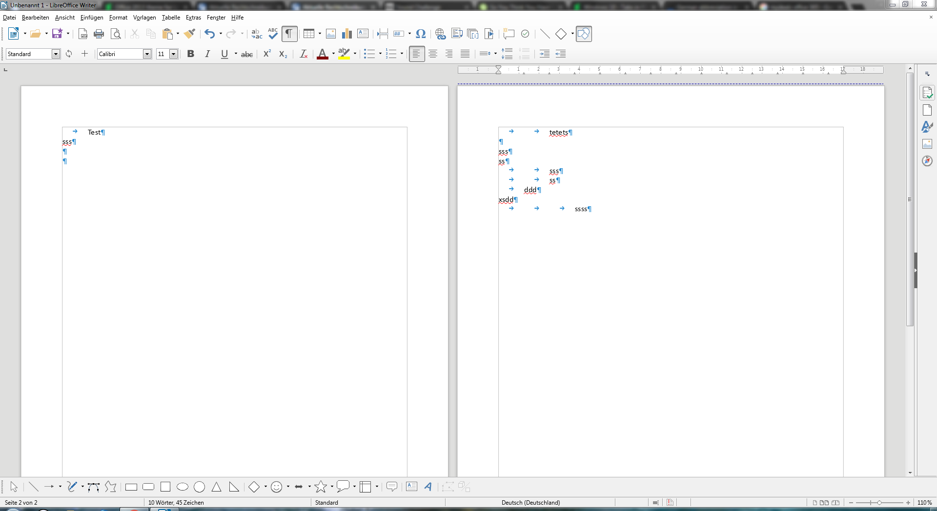Viewport: 937px width, 511px height.
Task: Toggle formatting marks display
Action: click(289, 34)
